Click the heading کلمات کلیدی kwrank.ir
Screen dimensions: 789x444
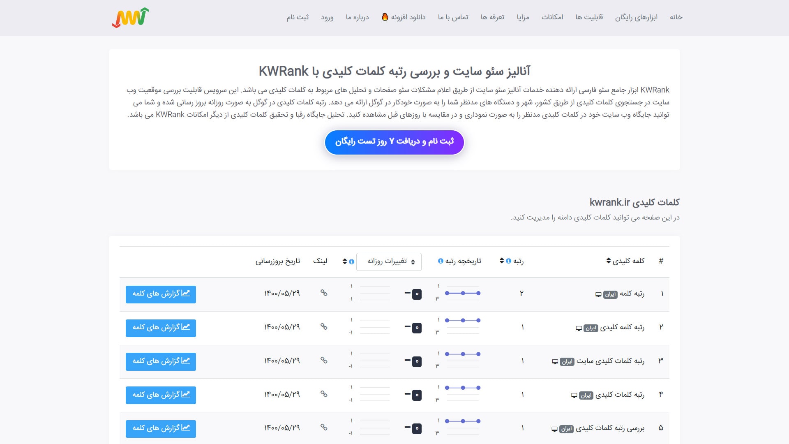(x=634, y=202)
